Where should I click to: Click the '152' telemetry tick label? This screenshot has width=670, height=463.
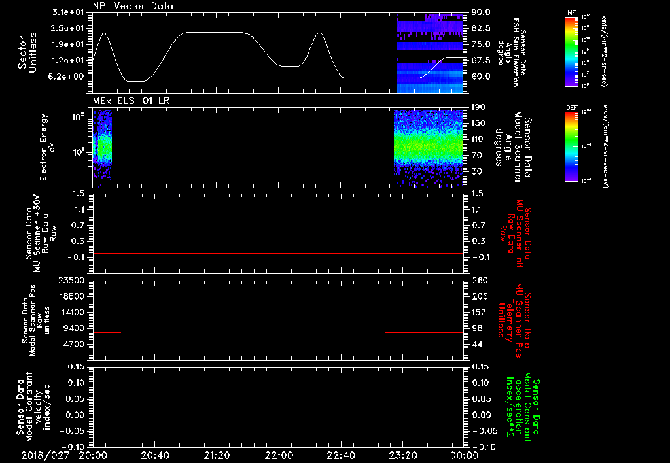pos(478,312)
